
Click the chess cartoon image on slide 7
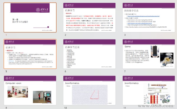tap(167, 59)
